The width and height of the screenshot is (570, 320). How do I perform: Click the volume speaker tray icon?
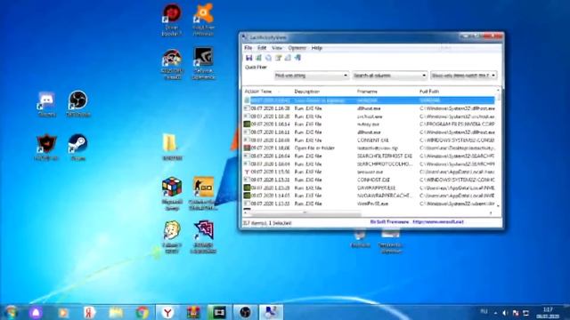pyautogui.click(x=505, y=313)
